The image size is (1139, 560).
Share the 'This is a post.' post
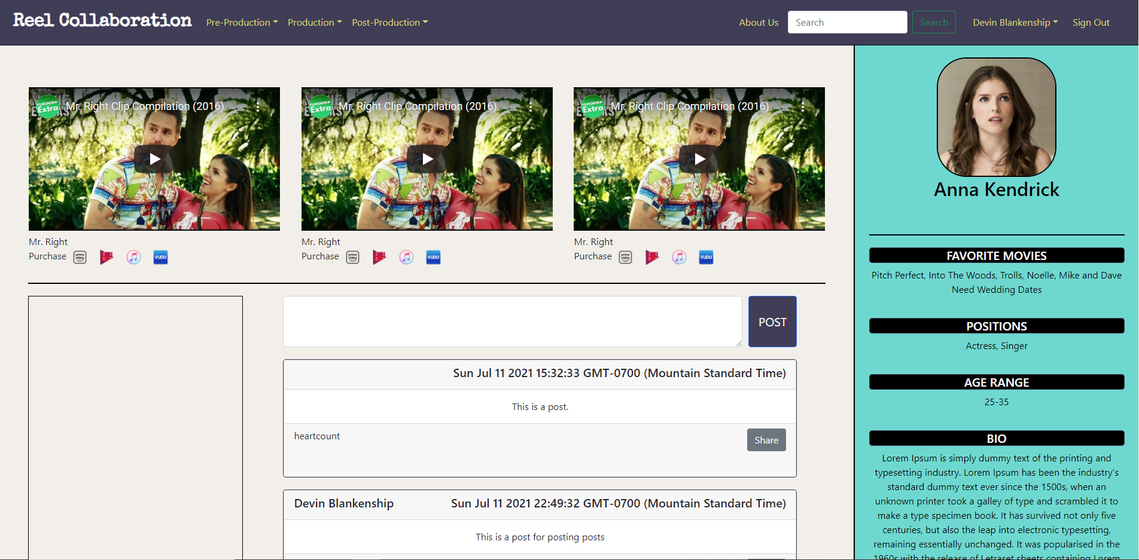(x=766, y=440)
